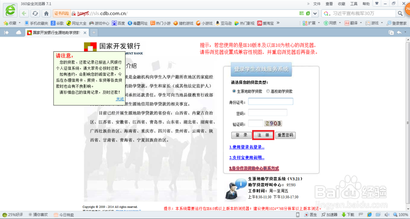Click the 验证码 captcha input field
Screen dimensions: 410x219
click(x=255, y=123)
